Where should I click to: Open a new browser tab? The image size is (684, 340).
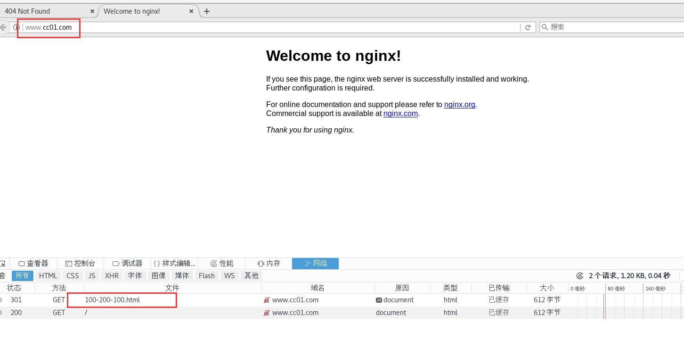(206, 11)
